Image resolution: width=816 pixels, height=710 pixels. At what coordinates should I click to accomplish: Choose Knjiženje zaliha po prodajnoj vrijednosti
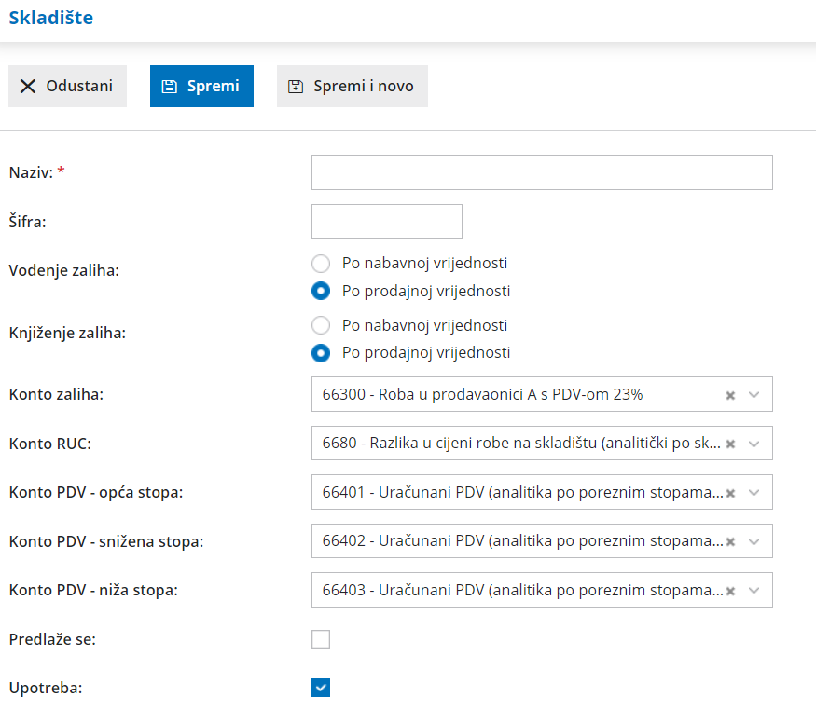(x=321, y=353)
